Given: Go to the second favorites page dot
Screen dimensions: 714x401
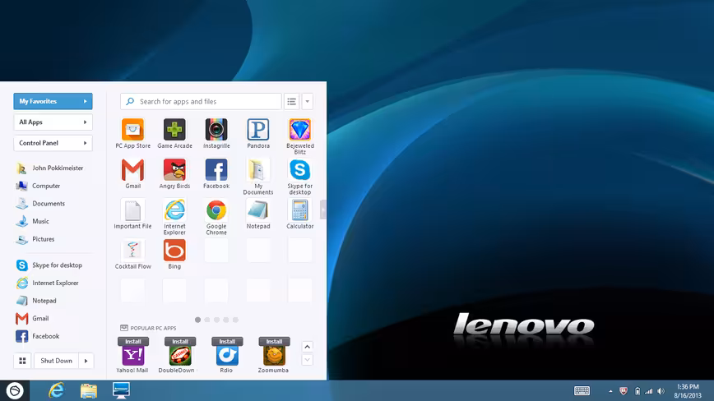Looking at the screenshot, I should click(x=207, y=320).
